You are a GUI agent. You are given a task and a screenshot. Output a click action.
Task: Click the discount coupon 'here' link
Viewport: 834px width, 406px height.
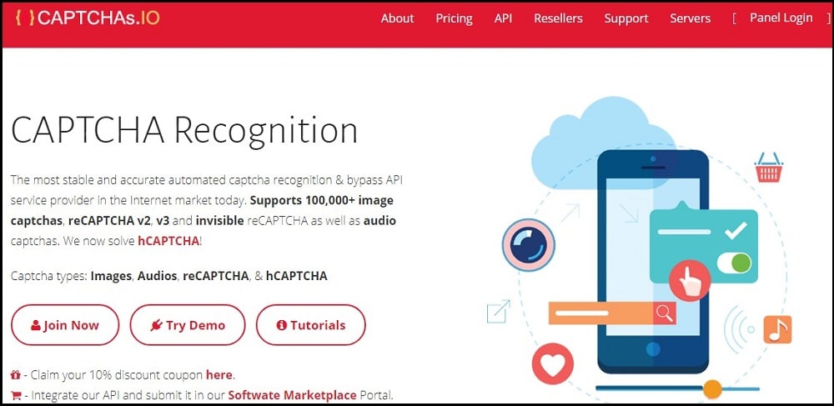[219, 374]
